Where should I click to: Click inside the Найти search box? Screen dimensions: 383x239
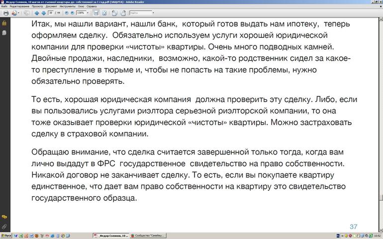pos(139,13)
